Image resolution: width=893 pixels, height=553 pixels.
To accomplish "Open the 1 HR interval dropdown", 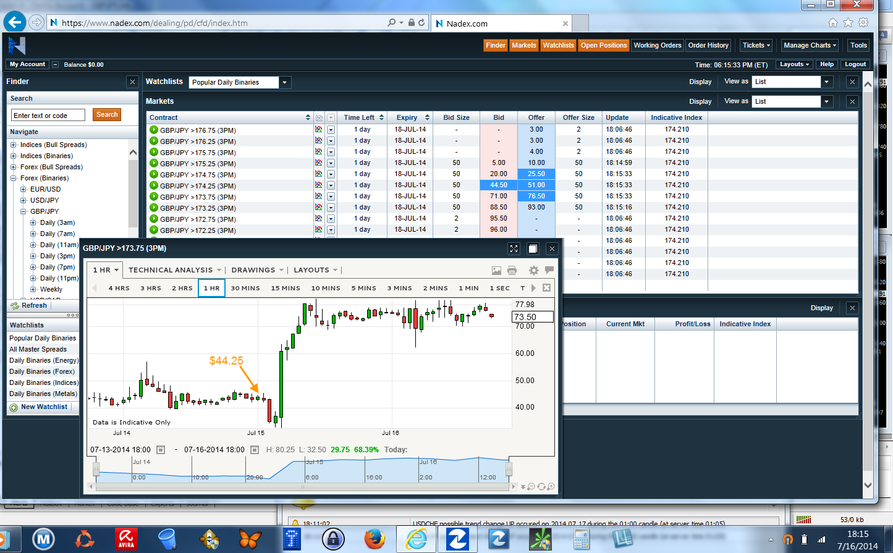I will [105, 270].
